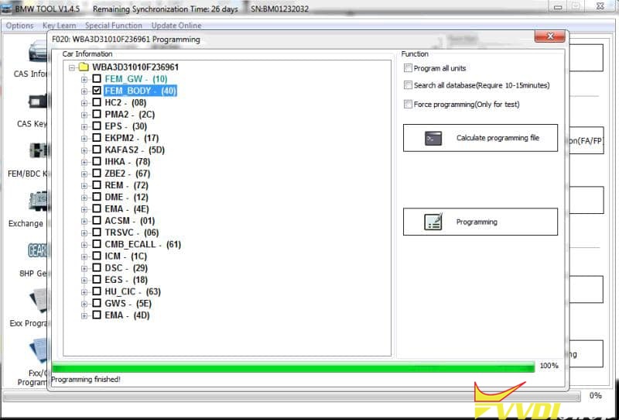Select EMA - (4E) tree row
This screenshot has height=420, width=619.
point(127,208)
